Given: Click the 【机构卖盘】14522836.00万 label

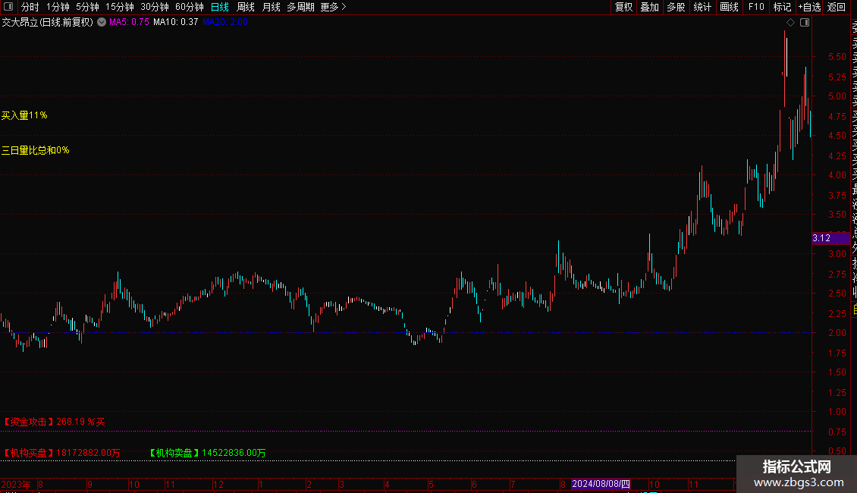Looking at the screenshot, I should click(207, 453).
